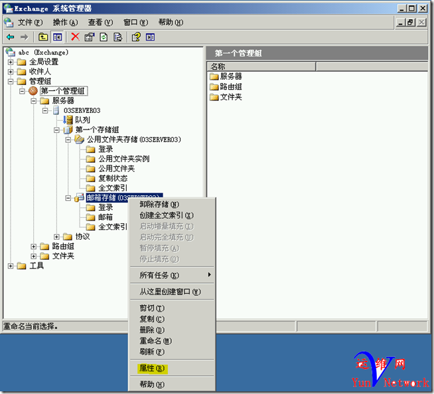Minimize the inner MMC child window
Screen dimensions: 434x394
(401, 22)
